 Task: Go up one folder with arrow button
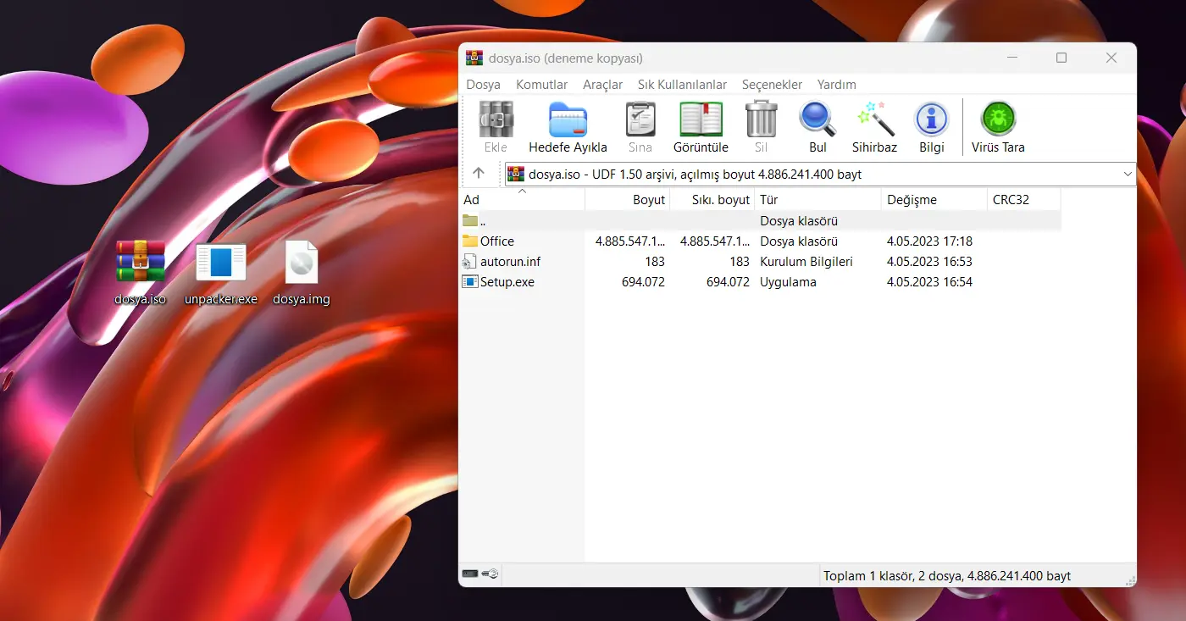479,174
